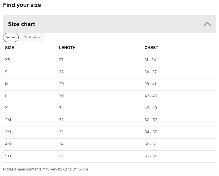Screen dimensions: 219x176
Task: Select the 3XL size row label
Action: click(8, 132)
